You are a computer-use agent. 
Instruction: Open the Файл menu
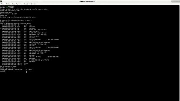3,4
